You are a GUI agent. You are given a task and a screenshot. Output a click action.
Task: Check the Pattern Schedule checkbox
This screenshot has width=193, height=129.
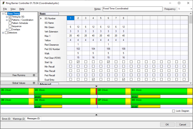tap(10, 23)
